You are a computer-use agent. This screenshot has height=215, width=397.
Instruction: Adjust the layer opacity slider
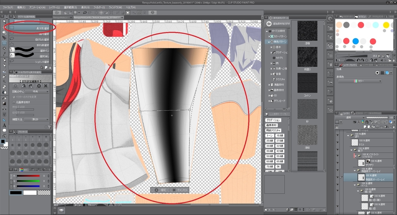(377, 117)
